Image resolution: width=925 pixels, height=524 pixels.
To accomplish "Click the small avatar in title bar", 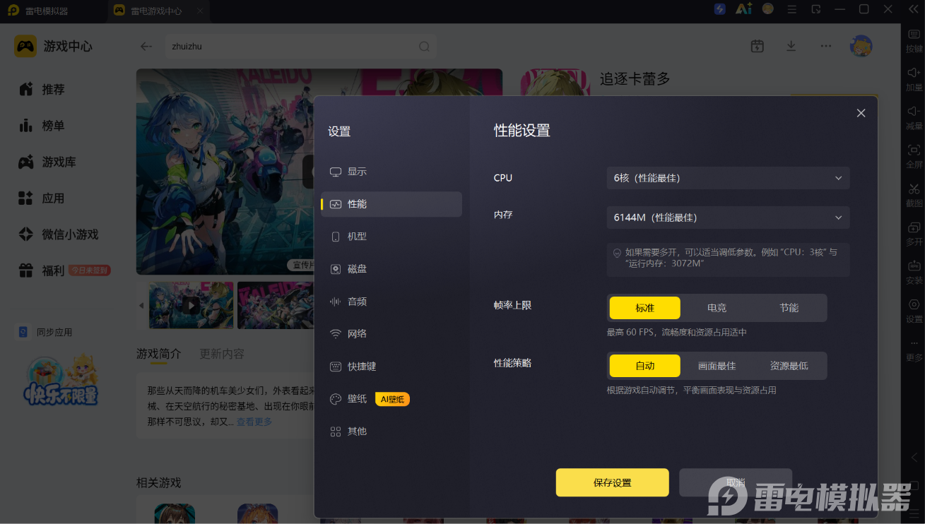I will (x=768, y=9).
